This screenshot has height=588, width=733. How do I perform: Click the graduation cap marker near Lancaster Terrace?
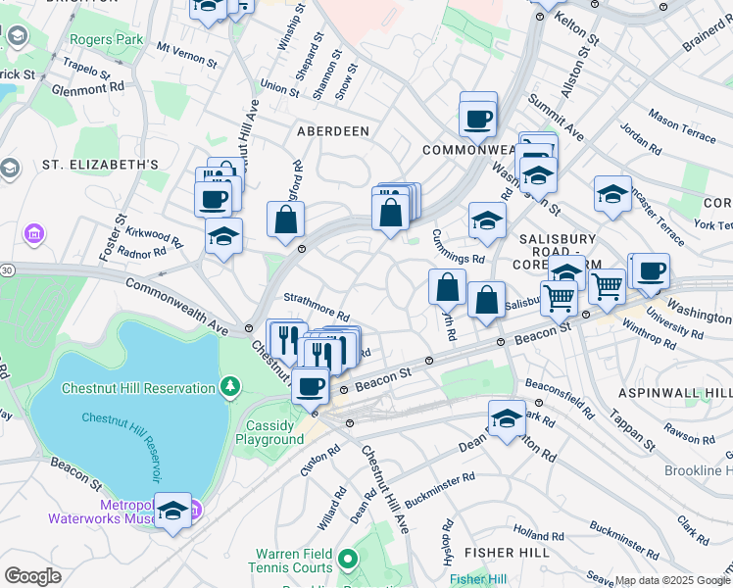[612, 194]
